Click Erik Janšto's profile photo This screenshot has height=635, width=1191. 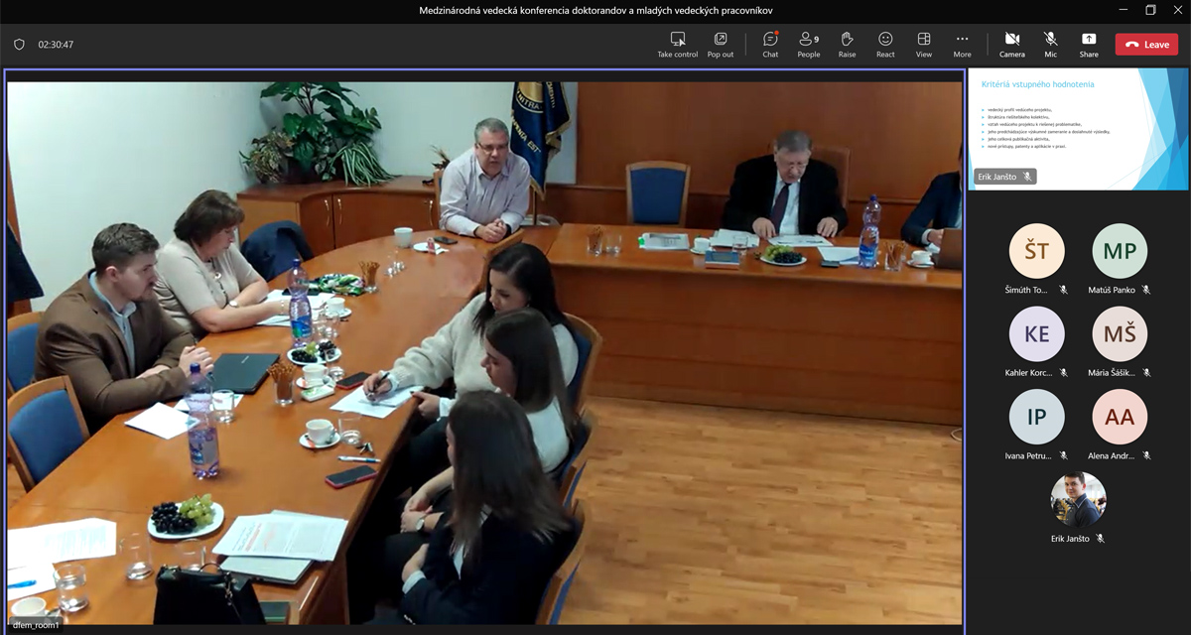click(1078, 499)
